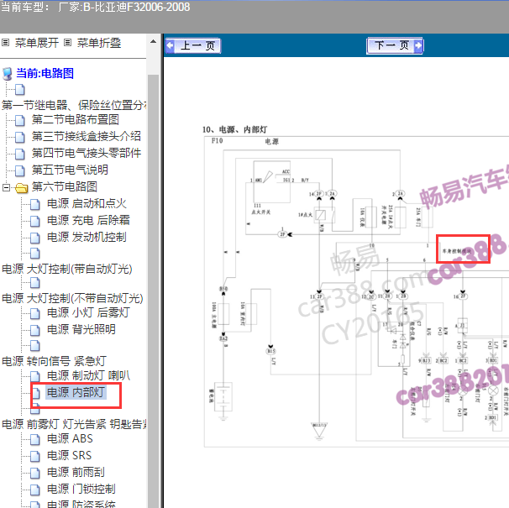Image resolution: width=509 pixels, height=508 pixels.
Task: Open 电源 发动机控制 diagram
Action: (x=87, y=237)
